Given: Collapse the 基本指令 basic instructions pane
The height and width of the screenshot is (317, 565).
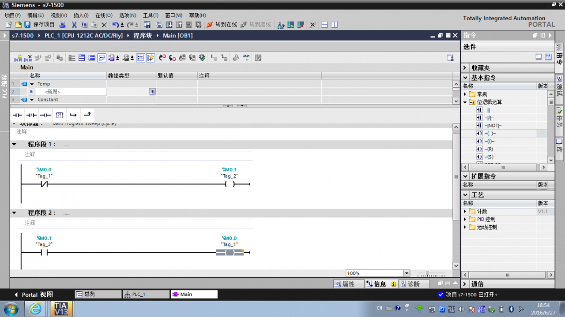Looking at the screenshot, I should point(465,78).
